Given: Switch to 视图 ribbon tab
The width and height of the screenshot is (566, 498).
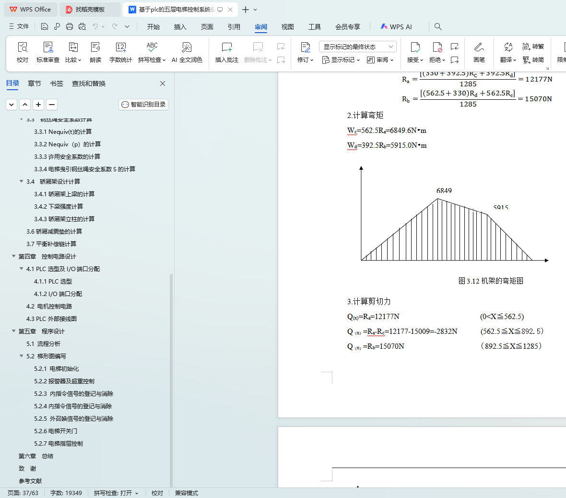Looking at the screenshot, I should [288, 27].
